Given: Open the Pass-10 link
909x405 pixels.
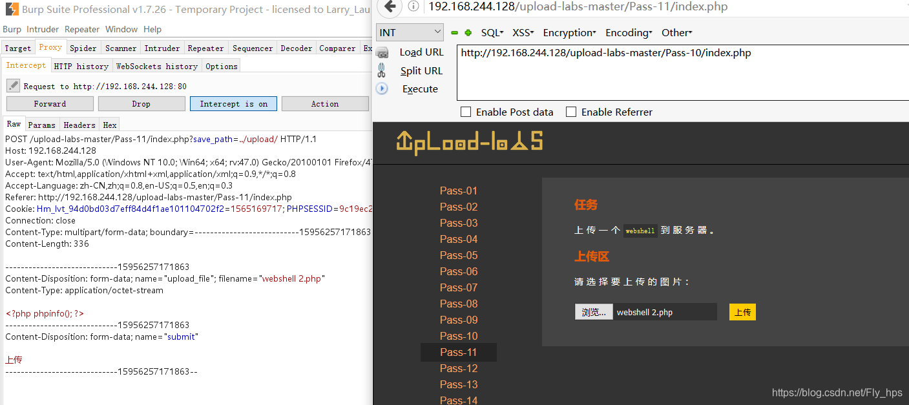Looking at the screenshot, I should (459, 336).
